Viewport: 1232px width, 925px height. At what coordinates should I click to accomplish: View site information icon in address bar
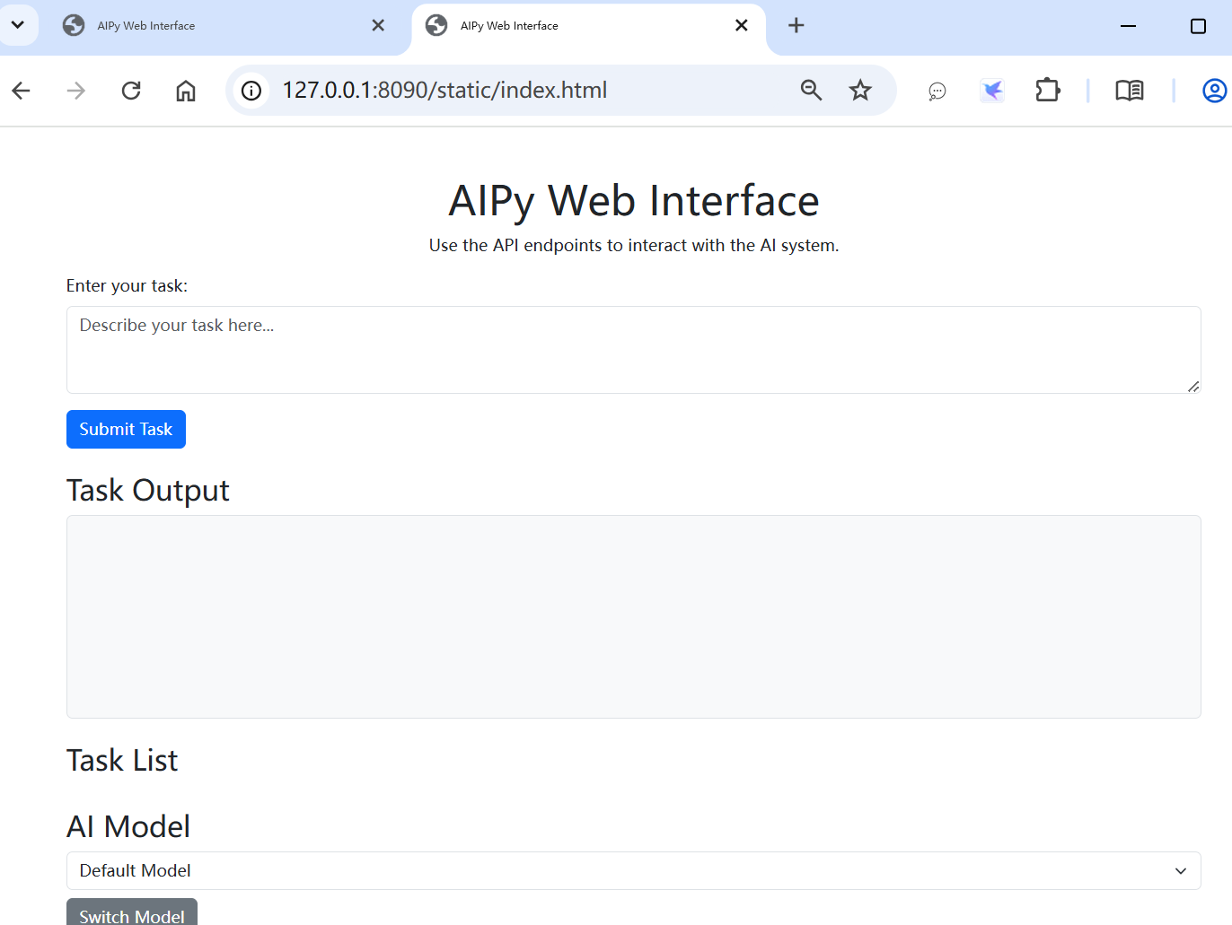251,91
